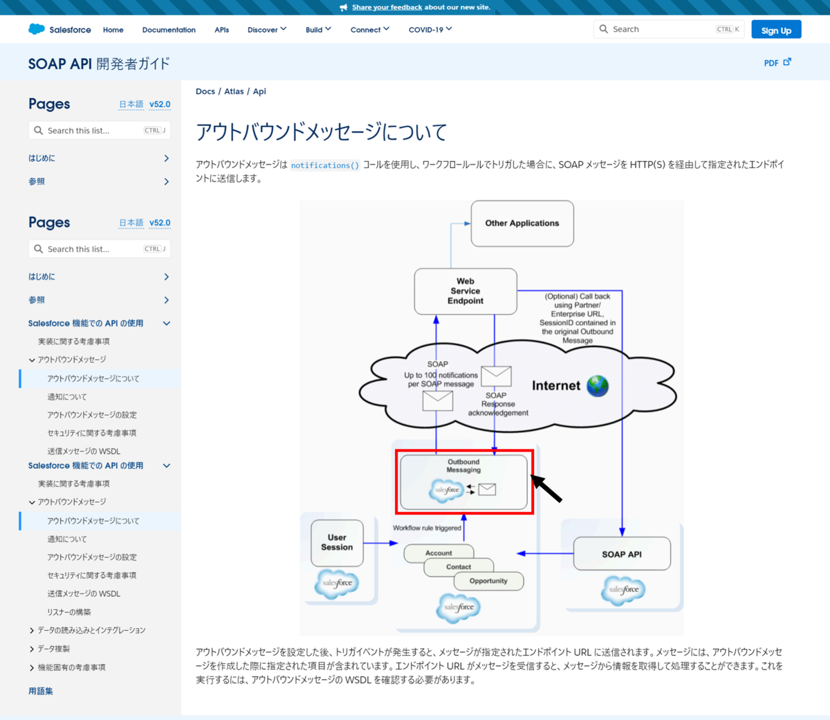Select first アウトバウンドメッセージについて item
Viewport: 830px width, 720px height.
(x=93, y=379)
